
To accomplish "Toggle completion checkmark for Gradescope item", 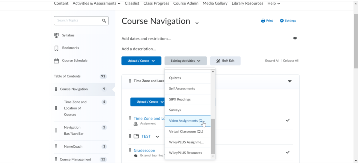I will [288, 152].
